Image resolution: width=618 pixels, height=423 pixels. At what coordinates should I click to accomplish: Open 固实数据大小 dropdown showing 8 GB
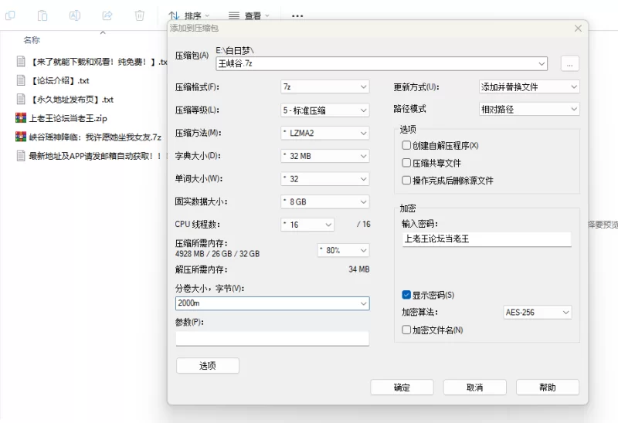click(325, 201)
